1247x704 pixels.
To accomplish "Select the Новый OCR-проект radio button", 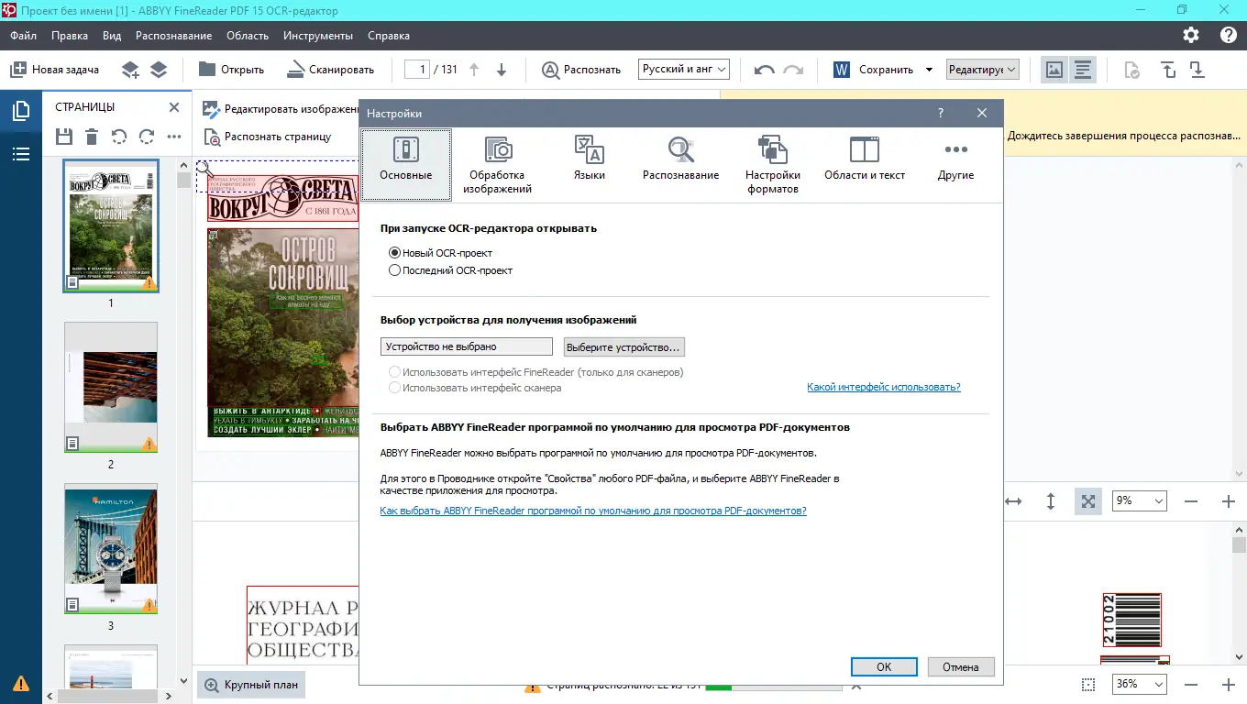I will pos(394,252).
